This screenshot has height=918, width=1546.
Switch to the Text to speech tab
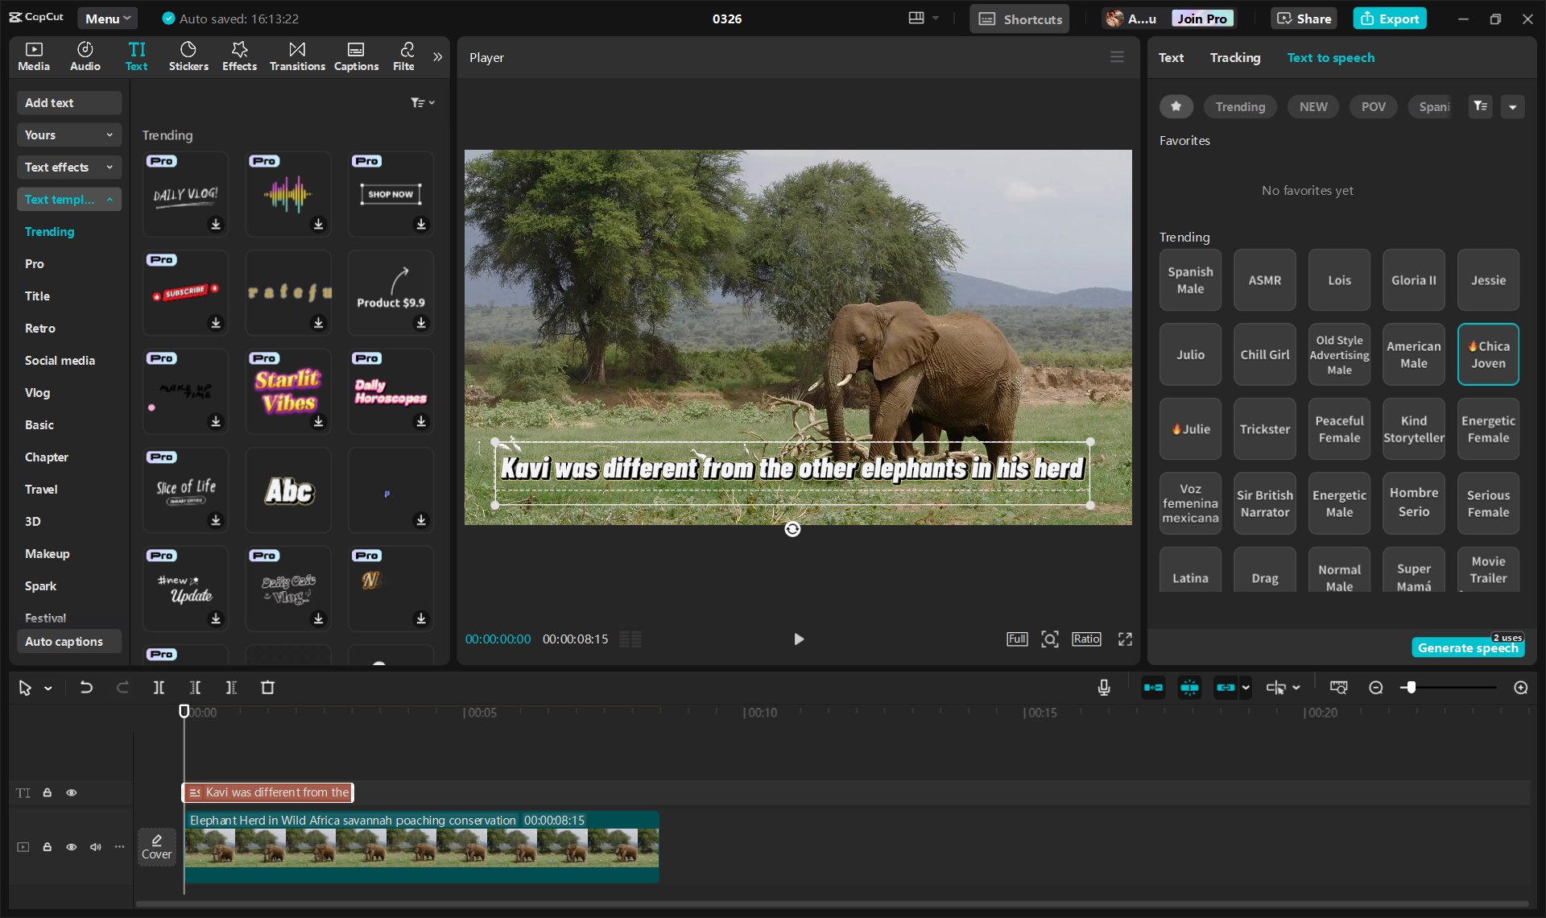1330,57
